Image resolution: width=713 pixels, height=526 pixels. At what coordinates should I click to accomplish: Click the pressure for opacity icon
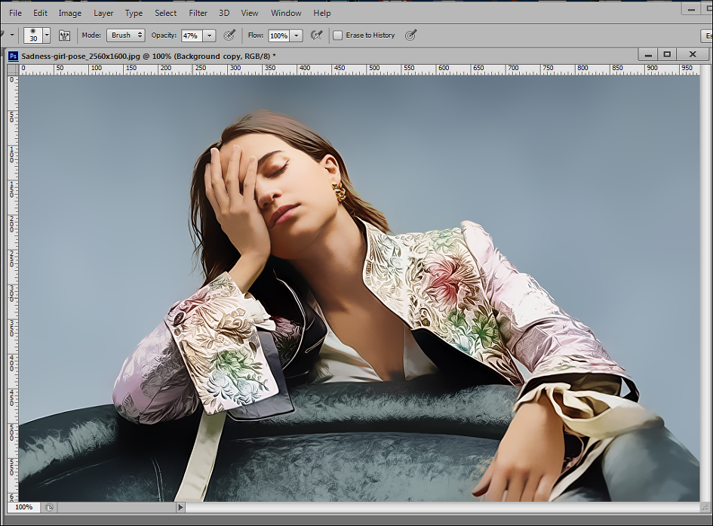click(230, 35)
